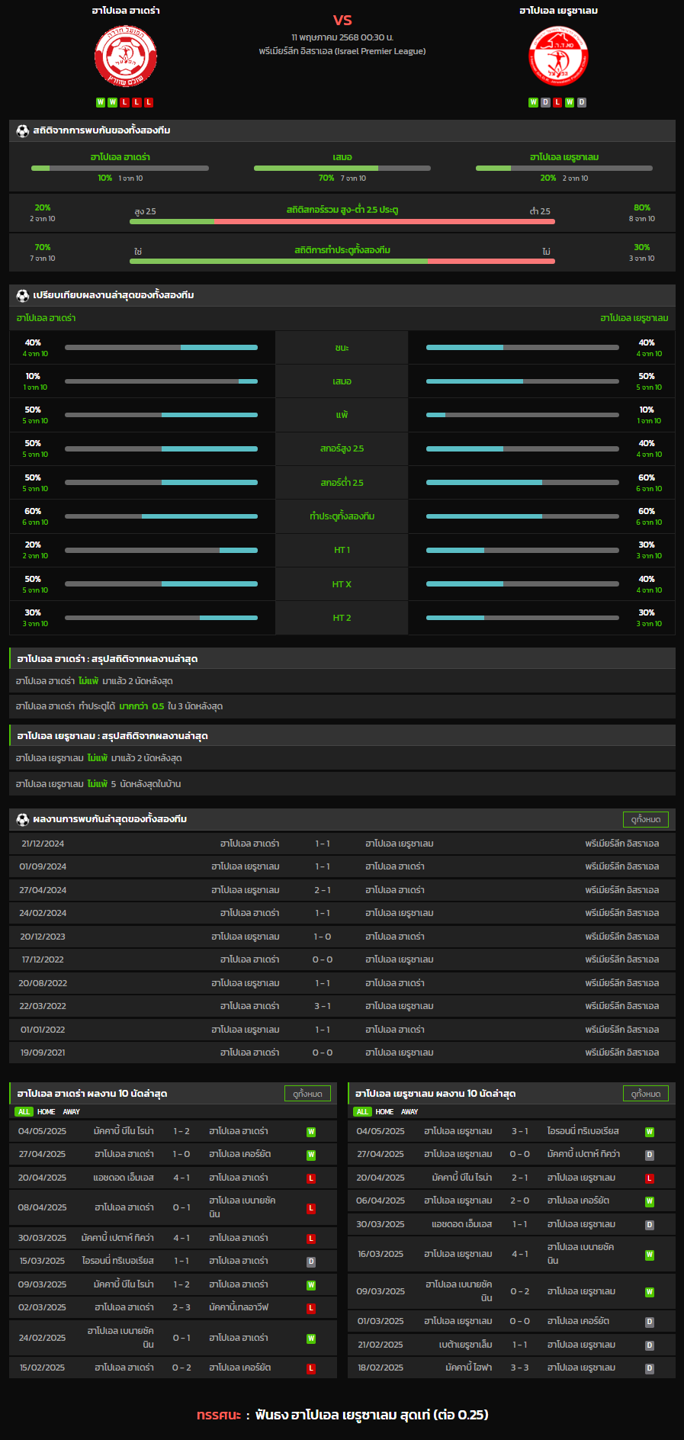
Task: Click head-to-head row dated 17/12/2022
Action: [342, 959]
